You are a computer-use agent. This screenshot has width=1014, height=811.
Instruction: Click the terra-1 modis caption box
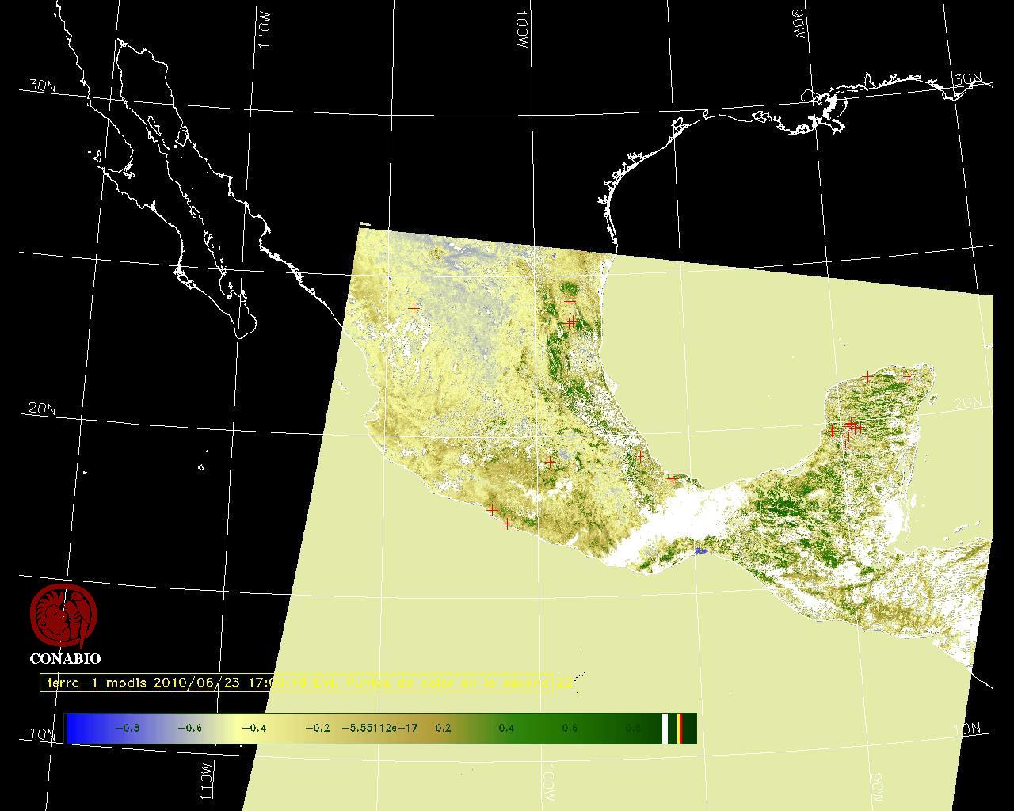pos(307,683)
